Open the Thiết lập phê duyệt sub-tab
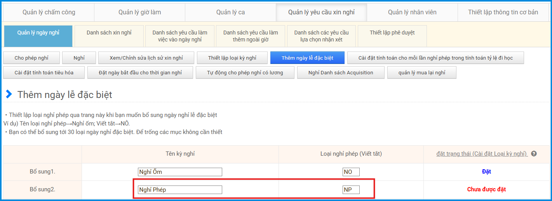Screen dimensions: 552x201 pos(392,33)
